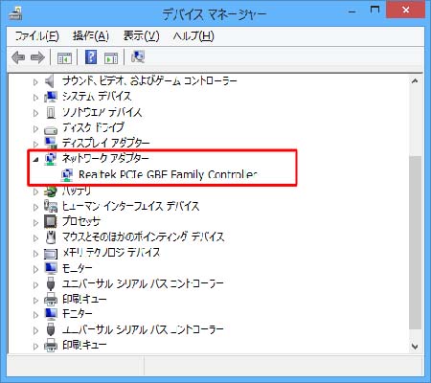Click the Forward arrow toolbar icon

point(37,57)
